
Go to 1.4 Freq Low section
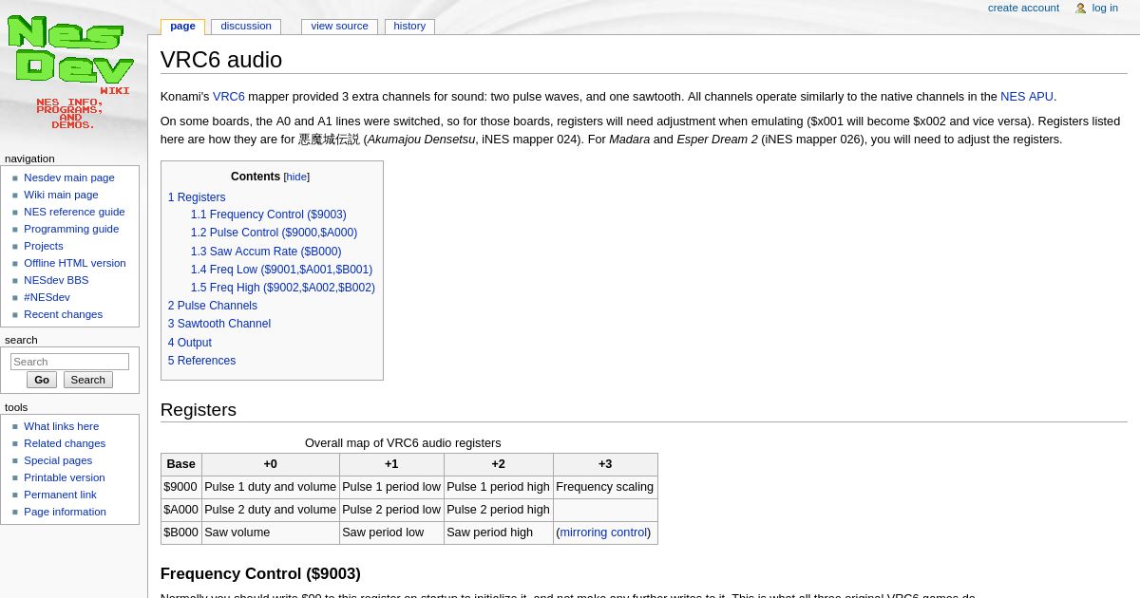281,270
